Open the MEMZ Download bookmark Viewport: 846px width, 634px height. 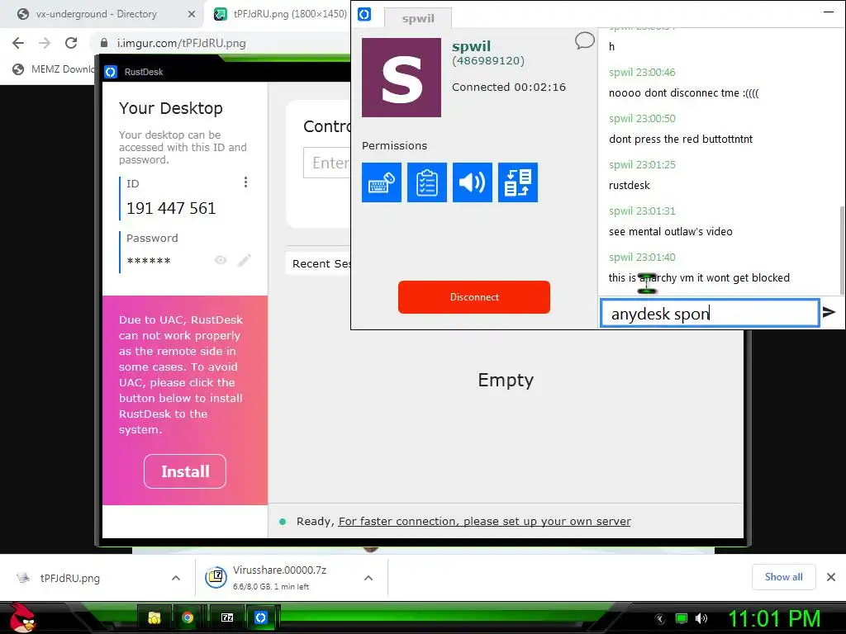54,69
